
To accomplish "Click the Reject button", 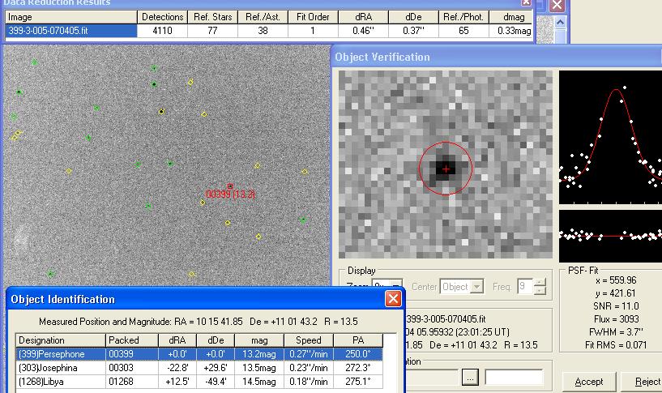I will tap(643, 382).
